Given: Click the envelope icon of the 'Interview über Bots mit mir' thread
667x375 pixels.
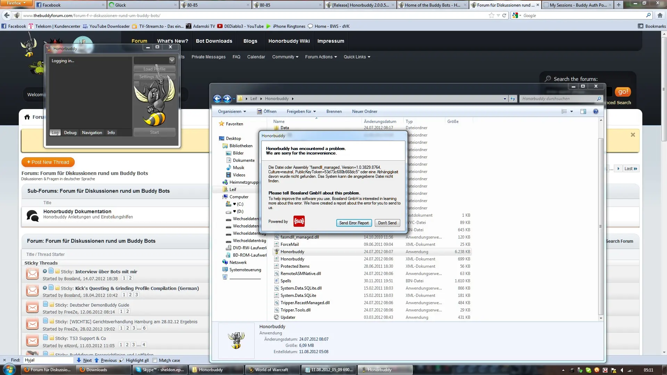Looking at the screenshot, I should [x=32, y=274].
